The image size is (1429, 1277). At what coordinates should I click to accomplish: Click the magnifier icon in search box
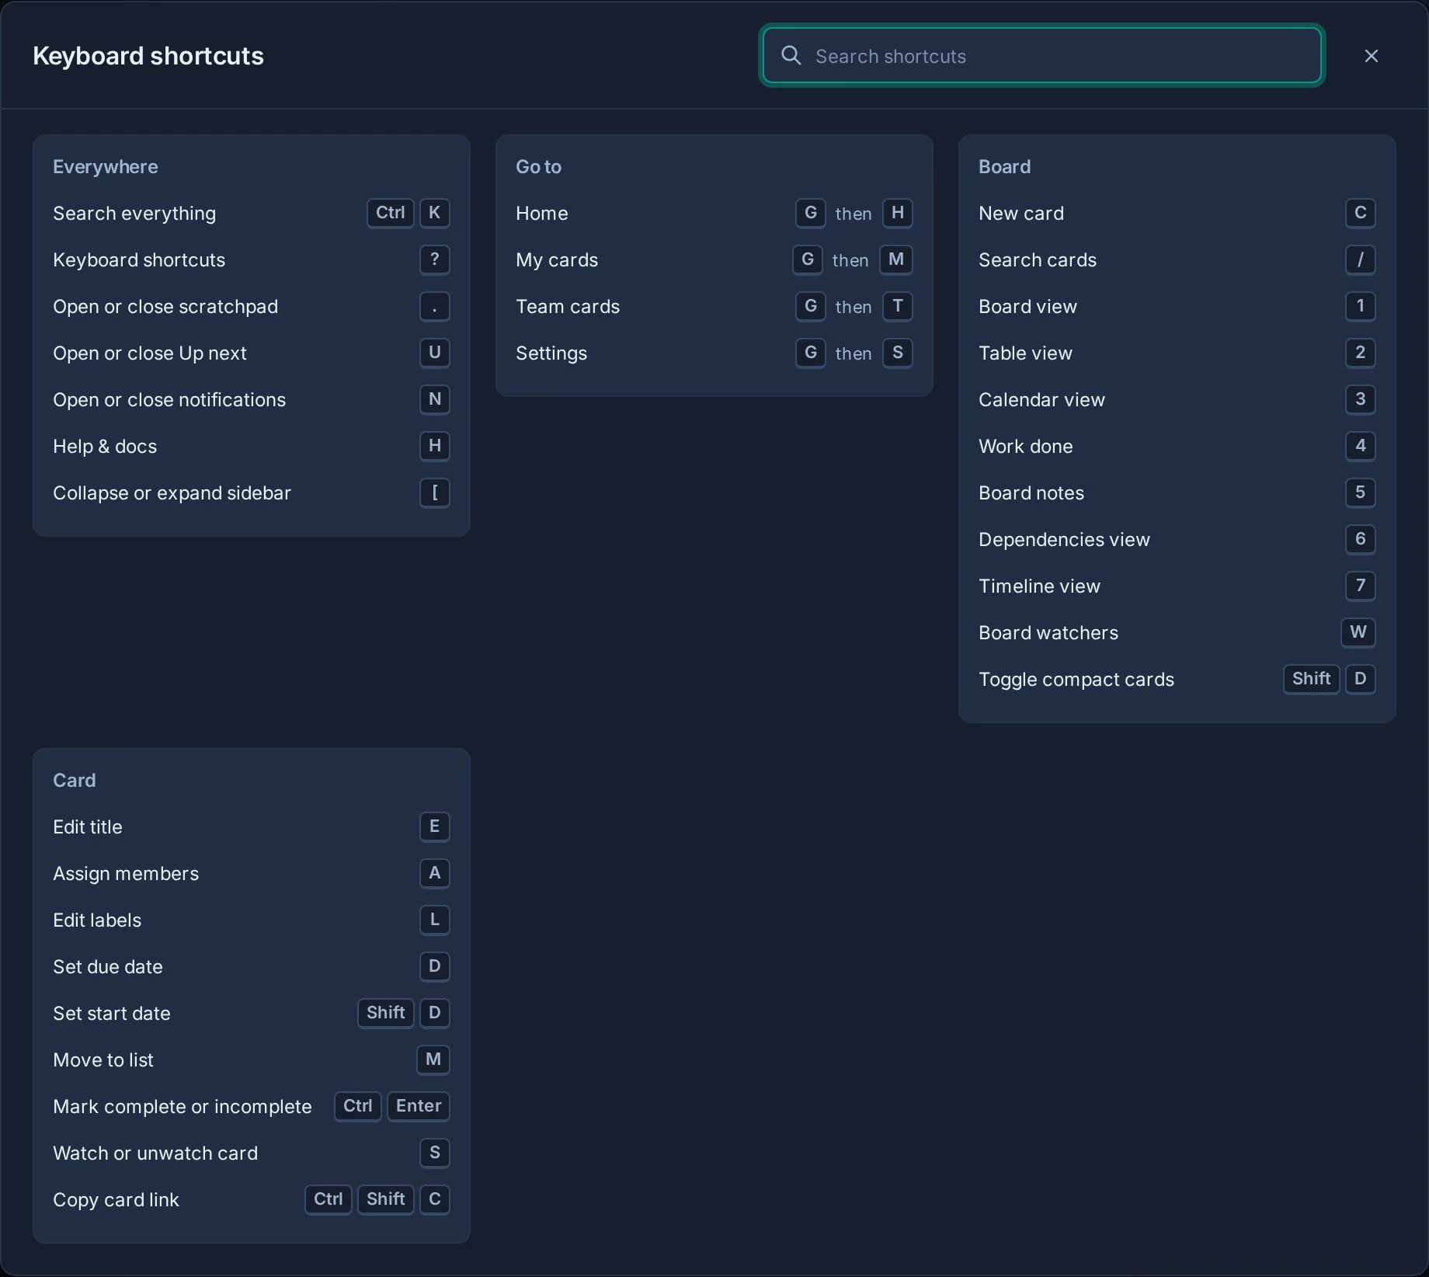[791, 55]
